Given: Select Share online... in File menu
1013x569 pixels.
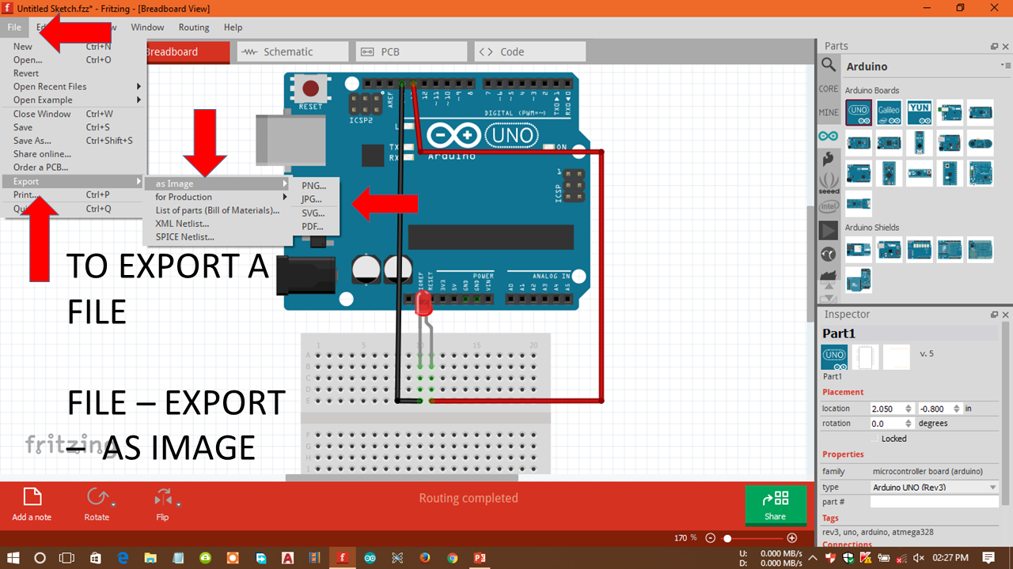Looking at the screenshot, I should (74, 154).
